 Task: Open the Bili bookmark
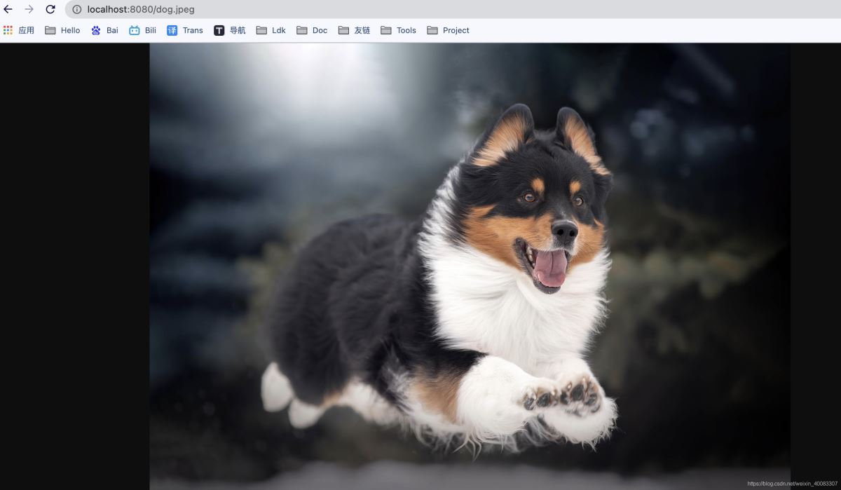143,30
